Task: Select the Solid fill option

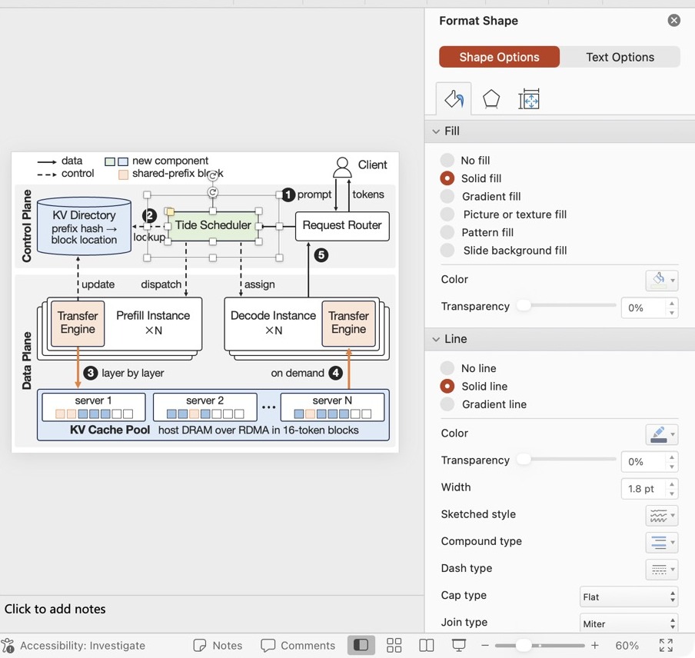Action: pyautogui.click(x=447, y=178)
